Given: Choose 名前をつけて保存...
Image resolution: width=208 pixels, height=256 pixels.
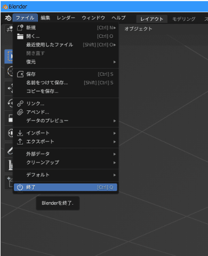Looking at the screenshot, I should coord(66,83).
